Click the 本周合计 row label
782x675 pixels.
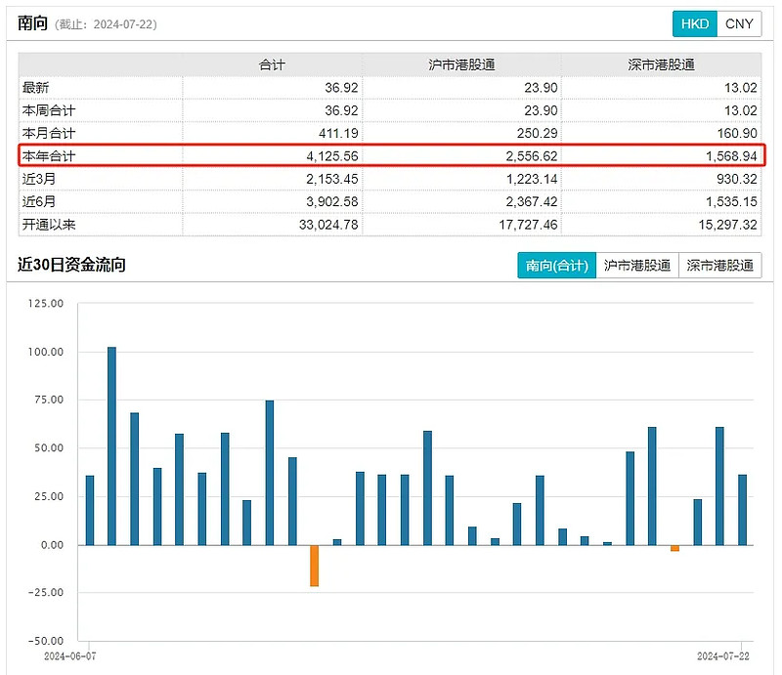[48, 110]
